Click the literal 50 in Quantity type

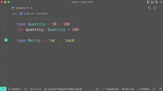[x=54, y=24]
